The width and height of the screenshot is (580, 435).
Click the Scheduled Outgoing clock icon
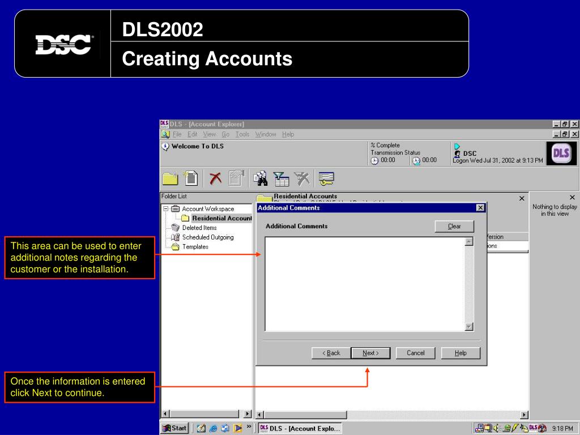point(176,237)
